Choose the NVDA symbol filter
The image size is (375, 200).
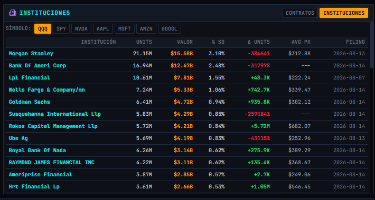[x=81, y=29]
